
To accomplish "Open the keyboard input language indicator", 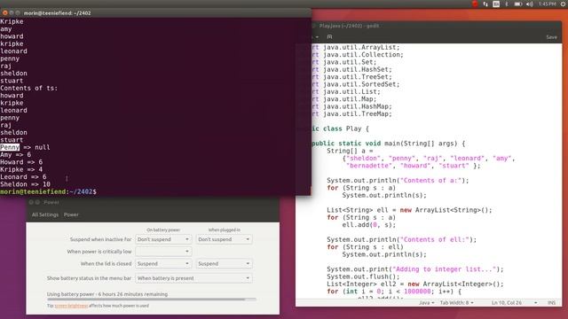I will click(496, 4).
